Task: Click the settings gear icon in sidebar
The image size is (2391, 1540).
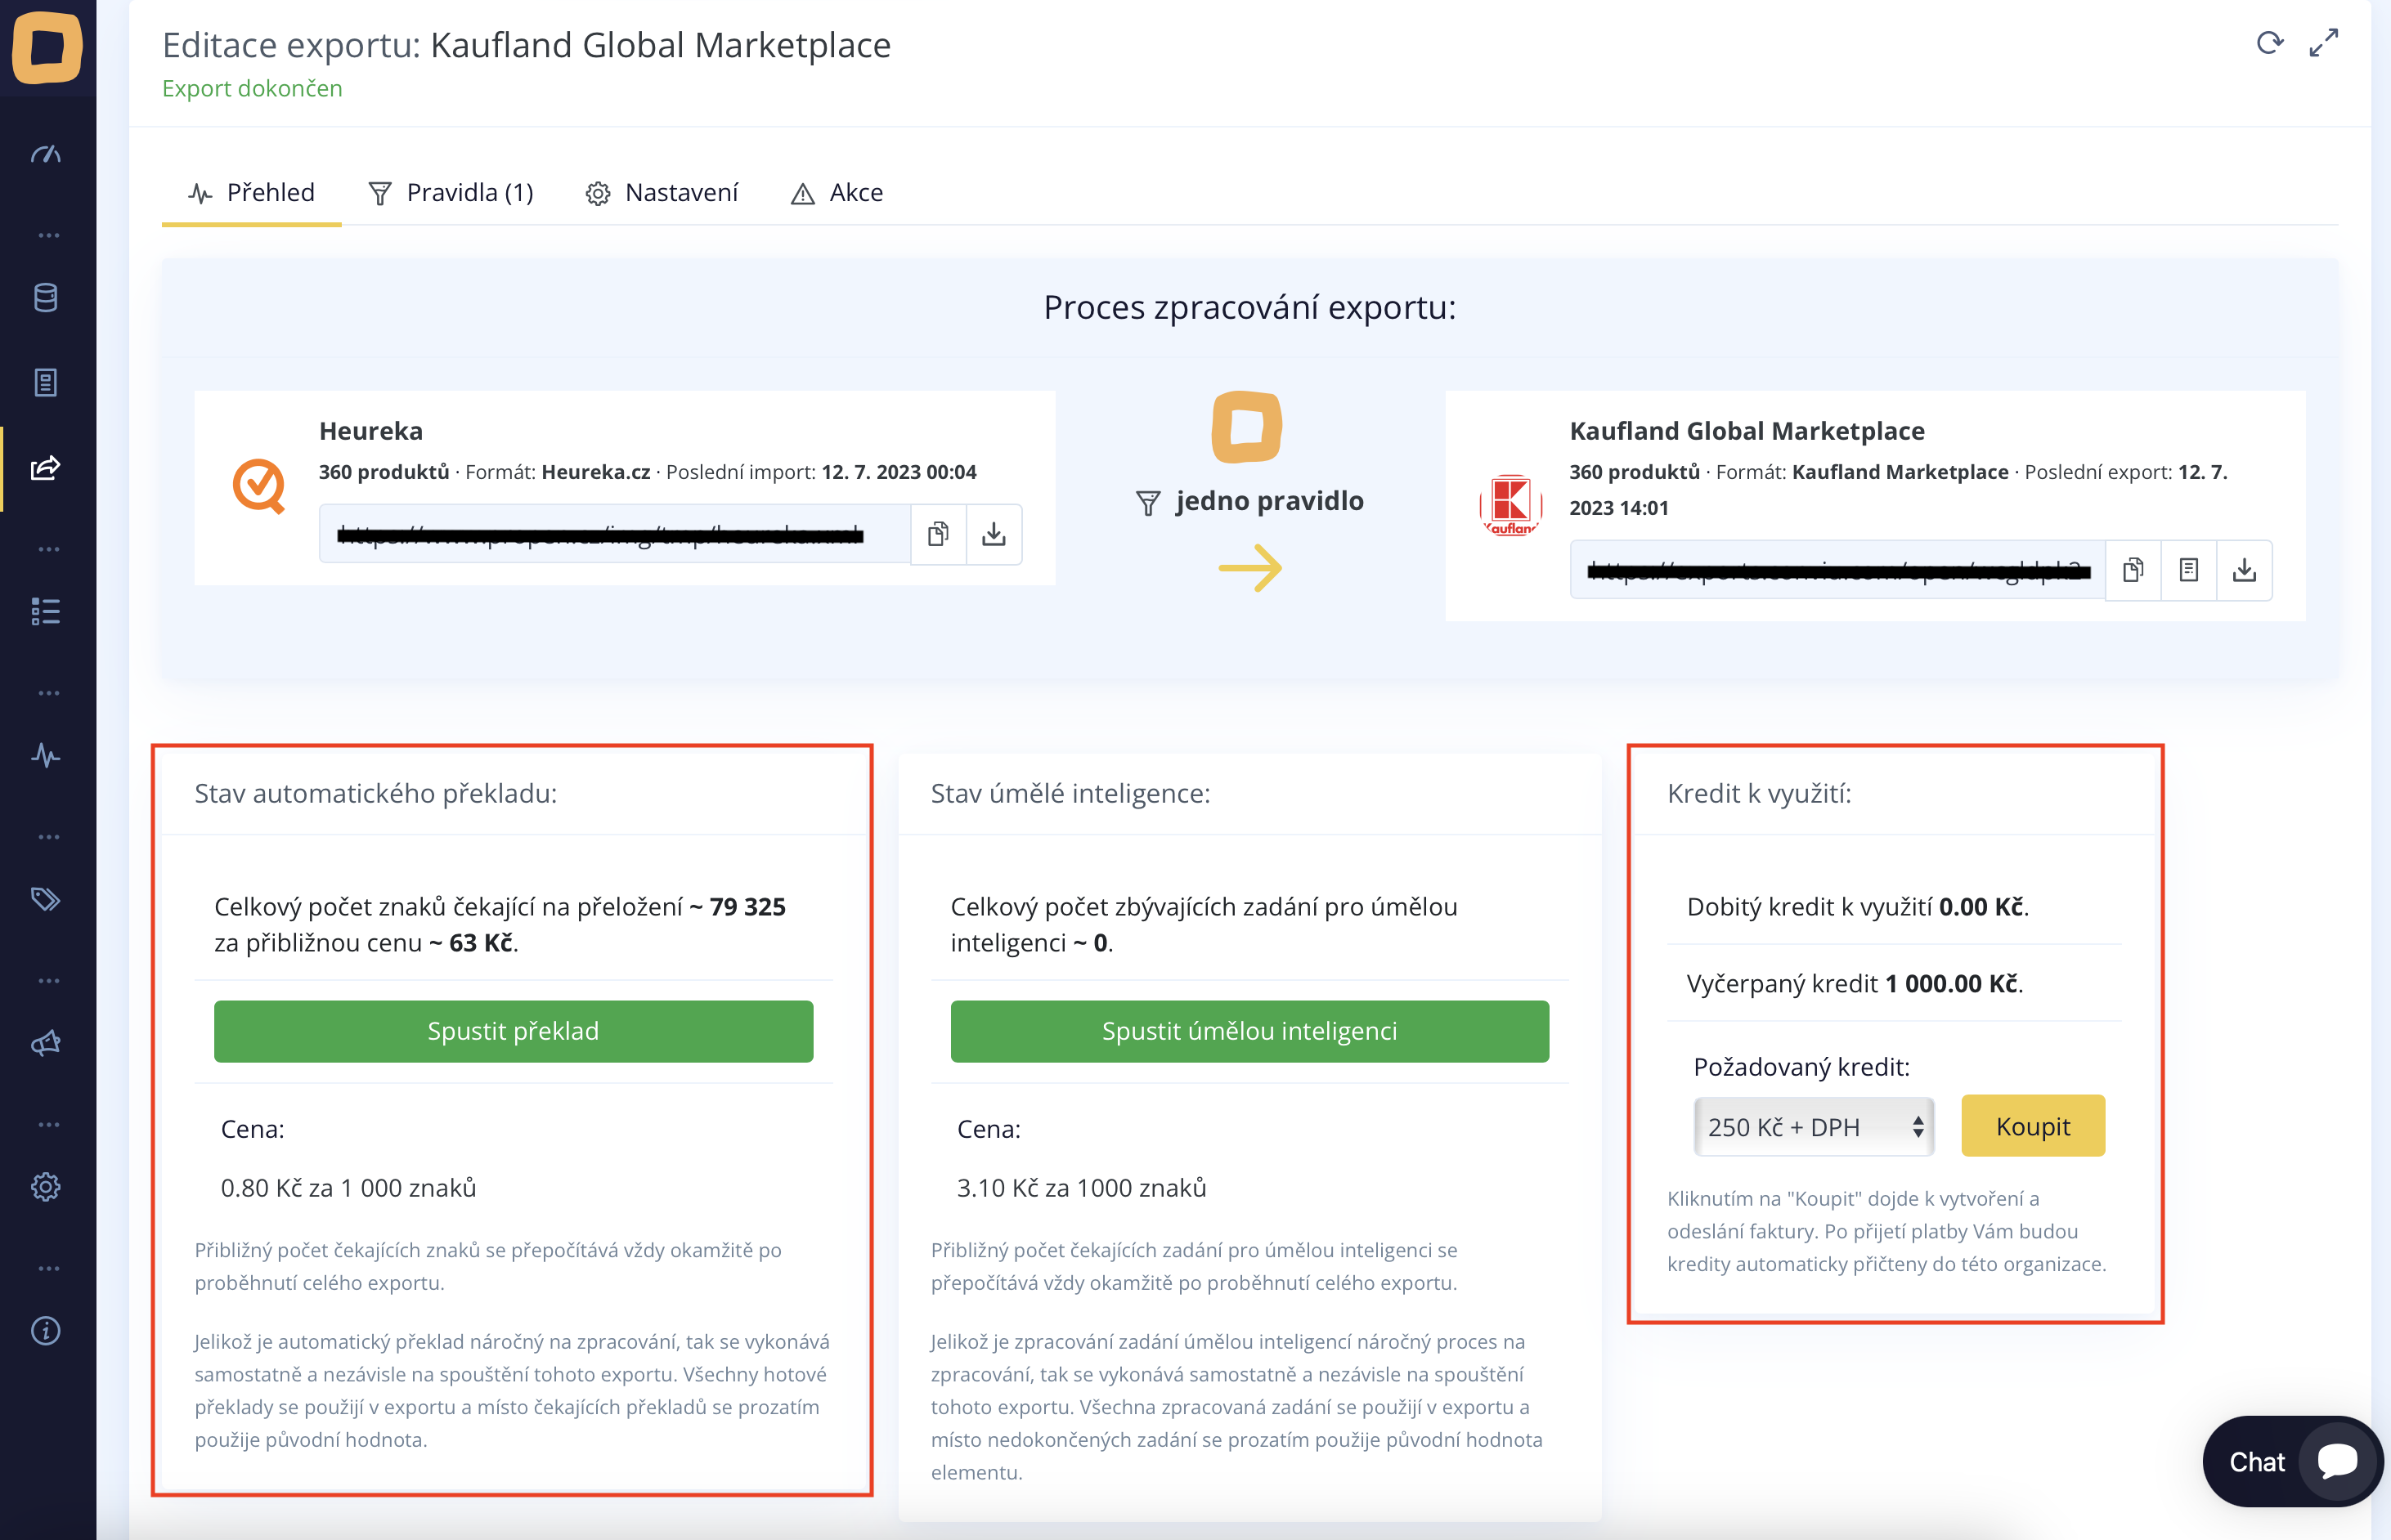Action: point(46,1187)
